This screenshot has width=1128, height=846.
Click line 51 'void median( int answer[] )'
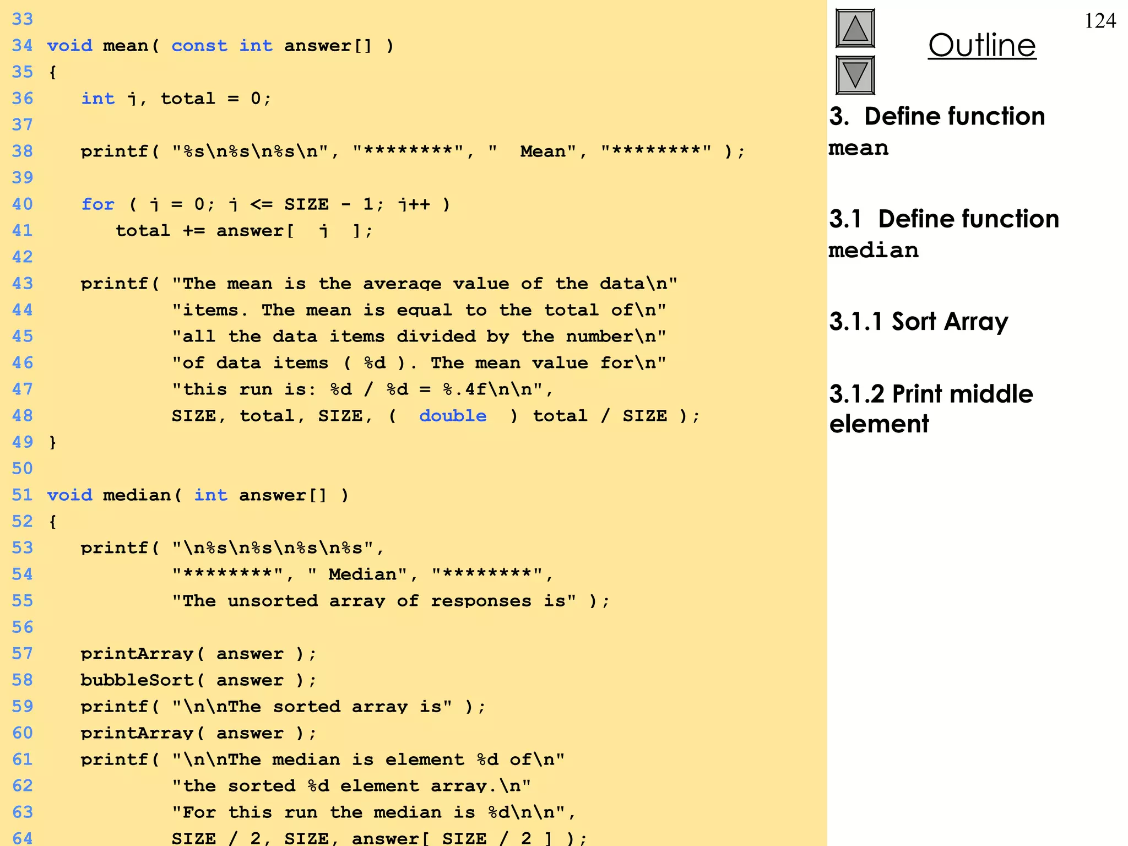198,495
